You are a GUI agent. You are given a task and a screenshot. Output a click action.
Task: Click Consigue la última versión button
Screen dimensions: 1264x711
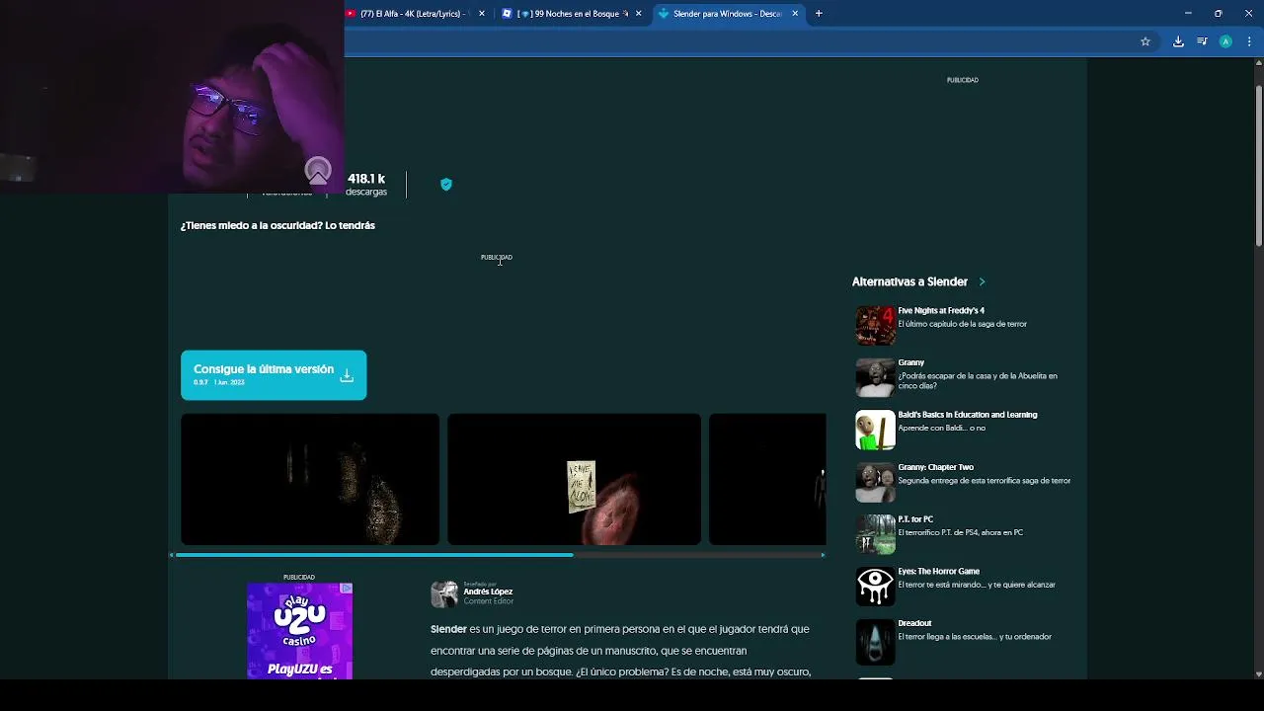(274, 375)
